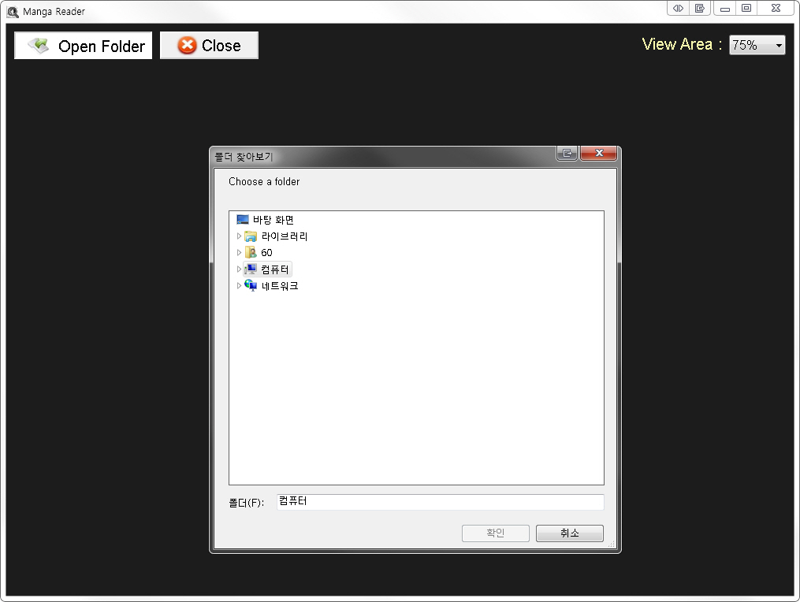Select user folder 60 in tree

click(266, 252)
